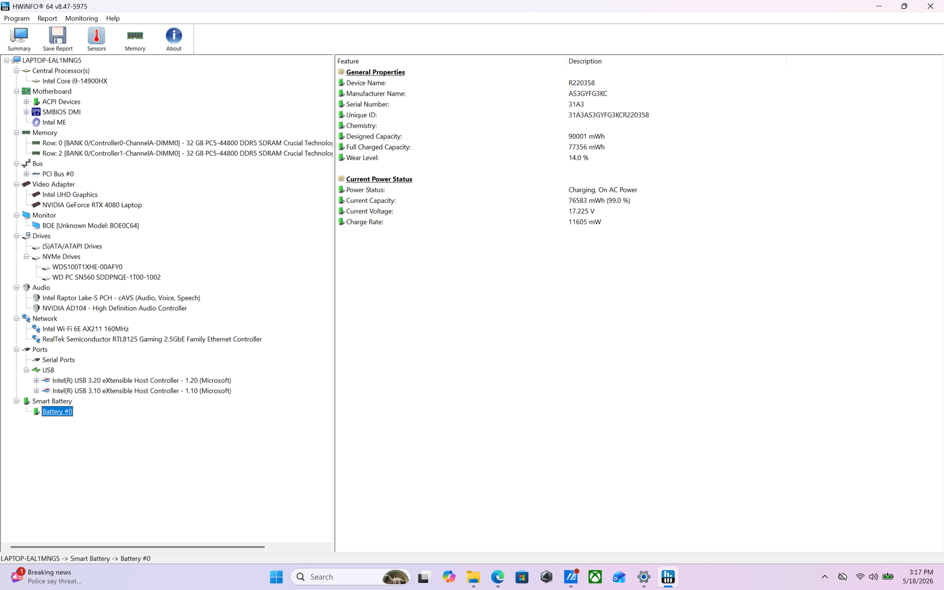This screenshot has height=590, width=944.
Task: Open Microsoft Edge from the taskbar
Action: (x=497, y=577)
